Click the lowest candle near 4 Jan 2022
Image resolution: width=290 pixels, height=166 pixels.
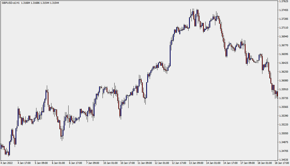[x=9, y=153]
